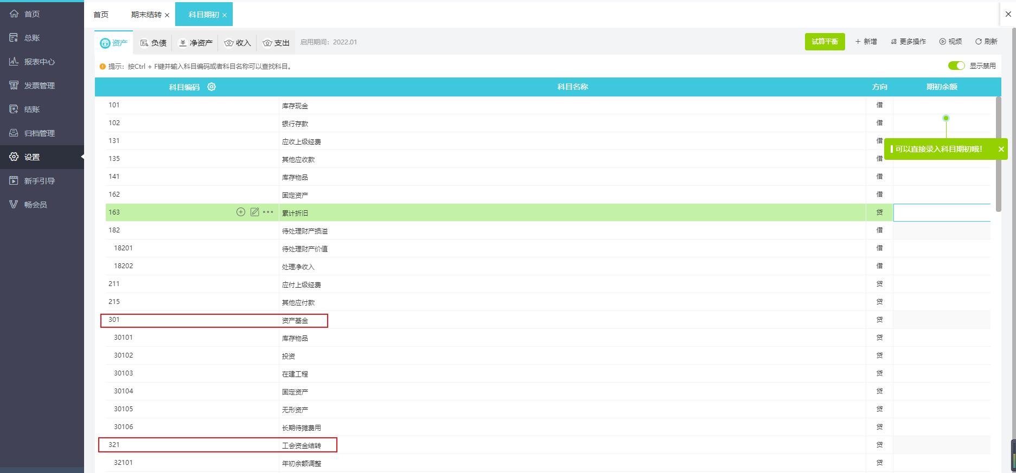Click 刷新 refresh button
1016x473 pixels.
[x=986, y=42]
